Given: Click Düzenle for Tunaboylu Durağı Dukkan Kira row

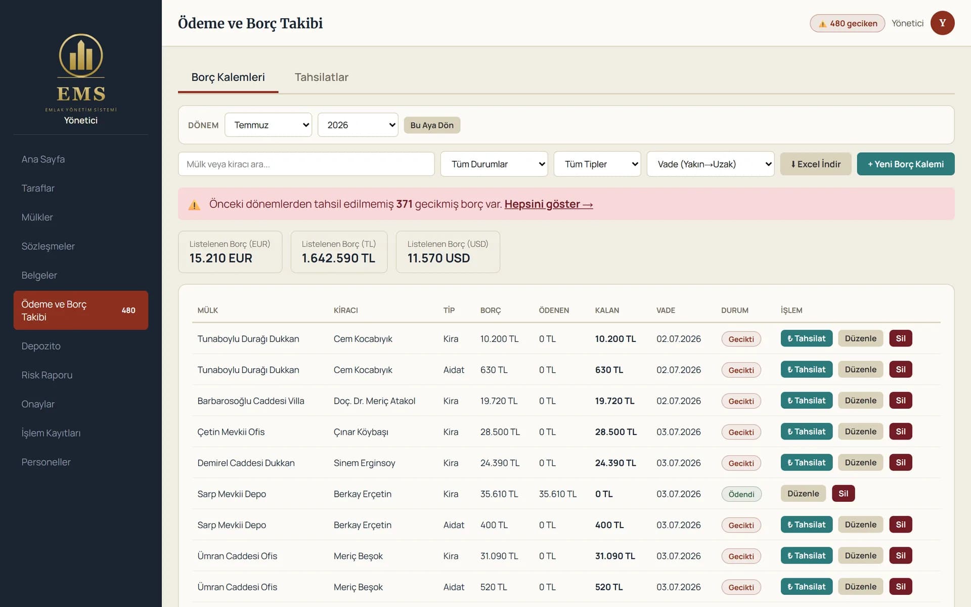Looking at the screenshot, I should point(860,338).
